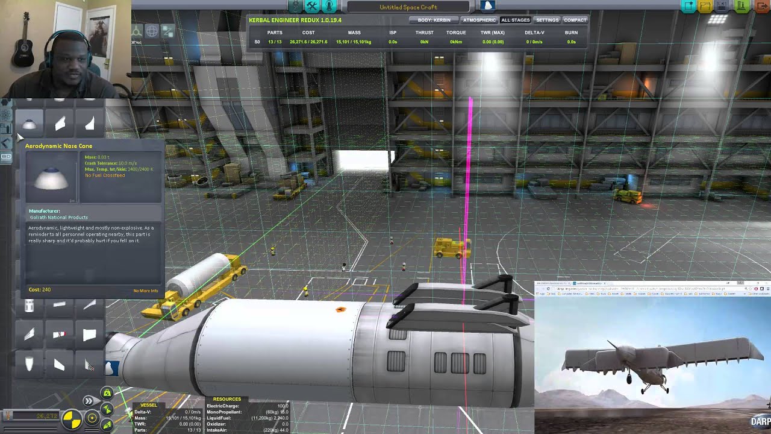The height and width of the screenshot is (434, 771).
Task: Select the flat white panel part
Action: coord(90,334)
